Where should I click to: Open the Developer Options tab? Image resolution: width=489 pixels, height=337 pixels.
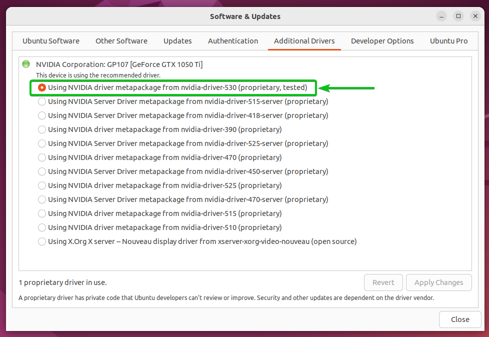(x=382, y=41)
